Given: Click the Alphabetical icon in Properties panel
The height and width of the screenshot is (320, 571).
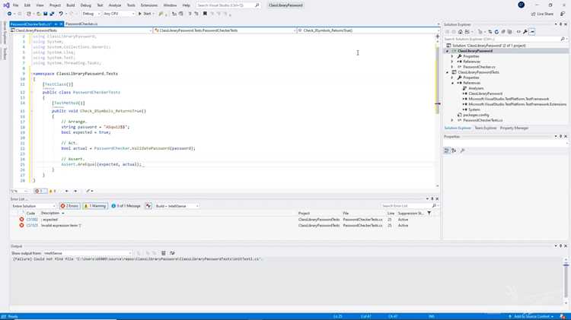Looking at the screenshot, I should [454, 150].
